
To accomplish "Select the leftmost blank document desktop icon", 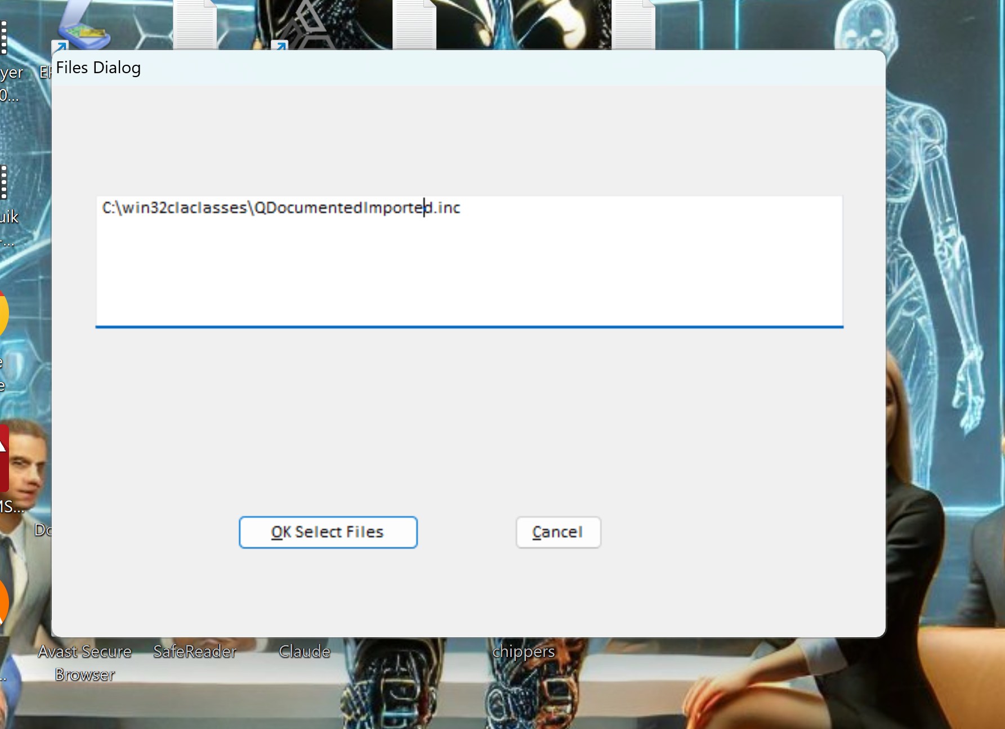I will [x=195, y=24].
